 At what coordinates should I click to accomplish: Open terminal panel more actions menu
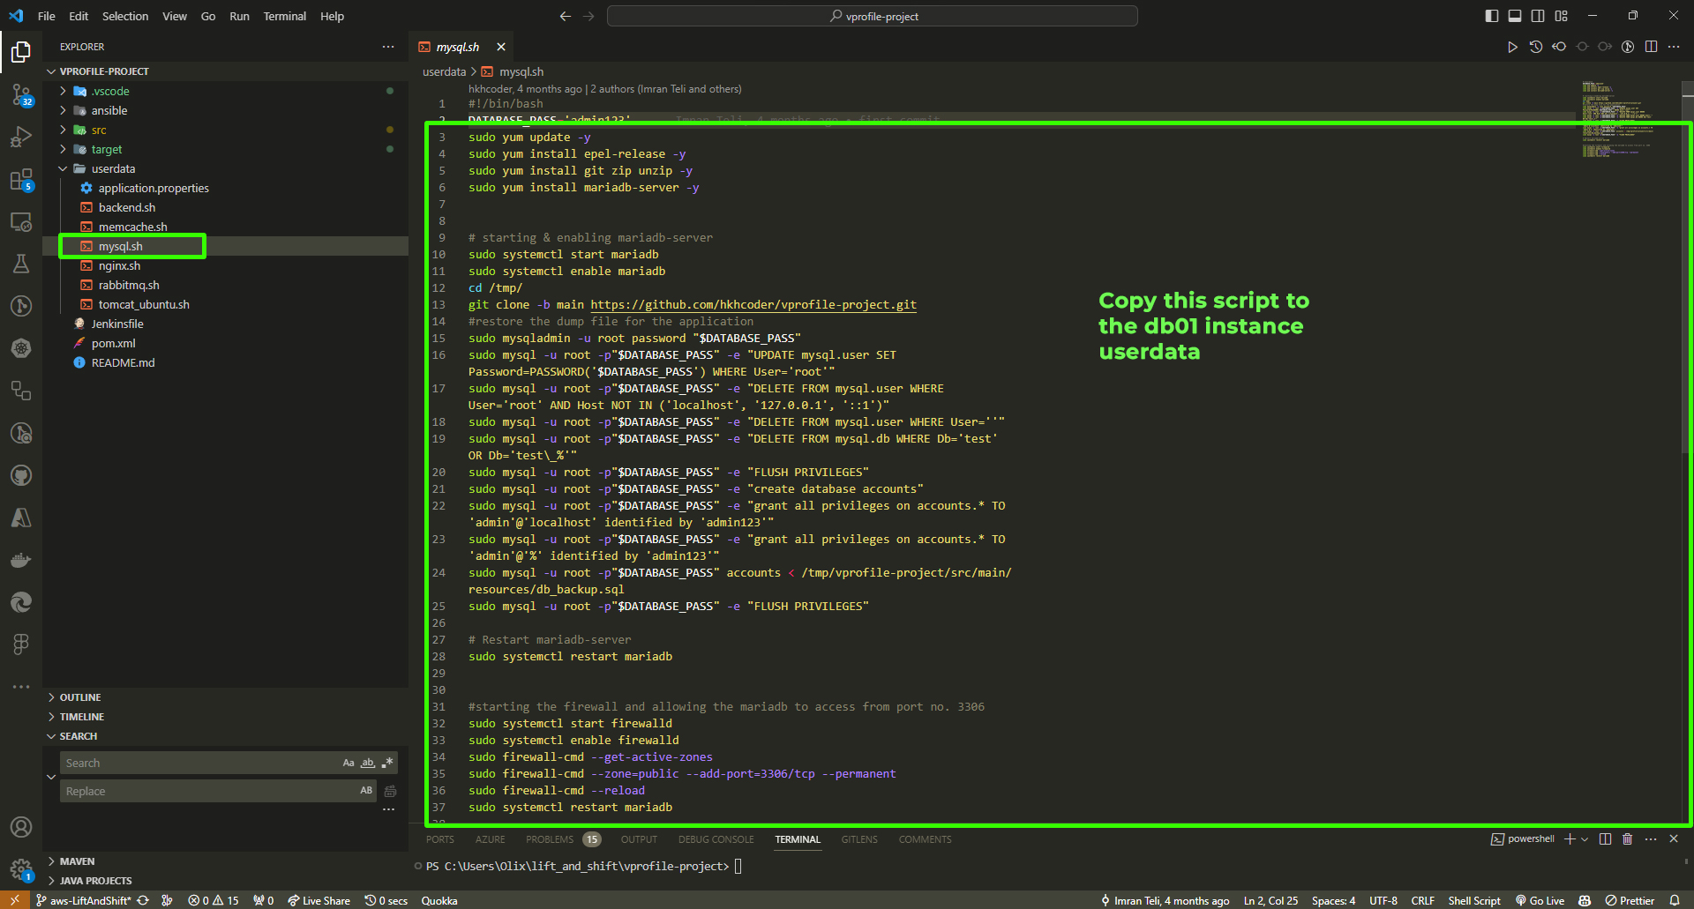1651,838
